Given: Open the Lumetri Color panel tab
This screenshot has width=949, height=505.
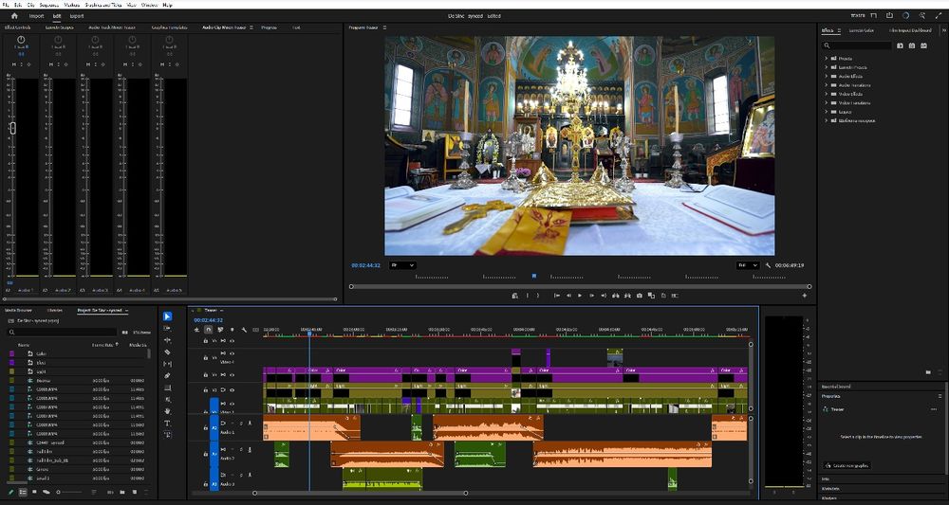Looking at the screenshot, I should [862, 30].
